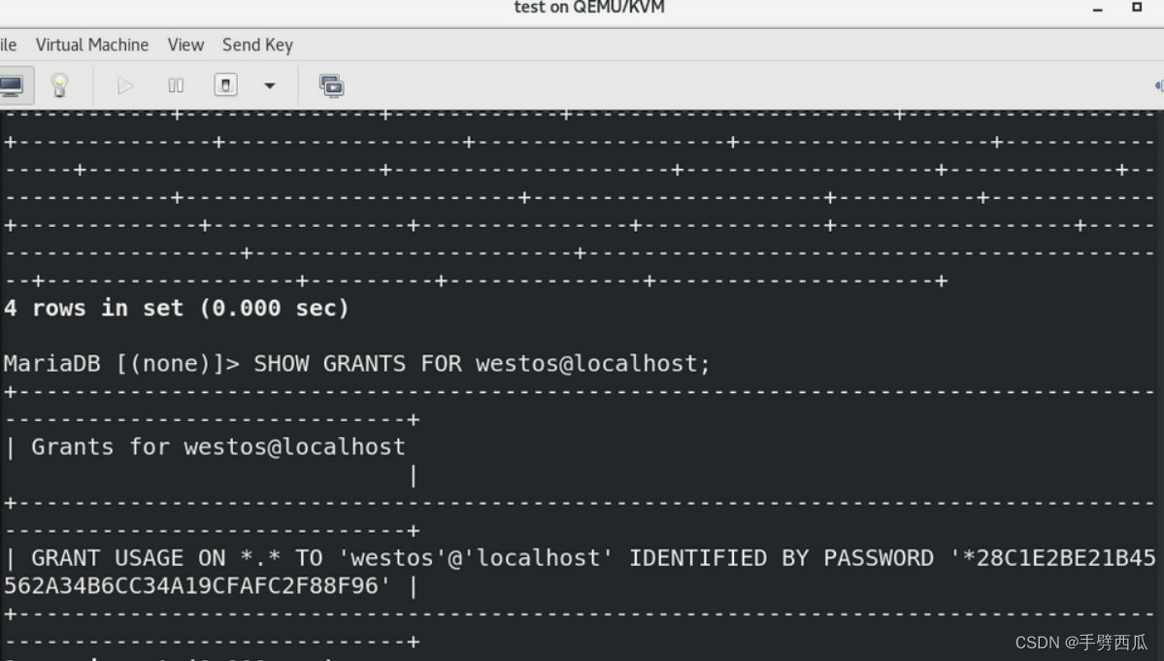Click the File menu

tap(8, 45)
